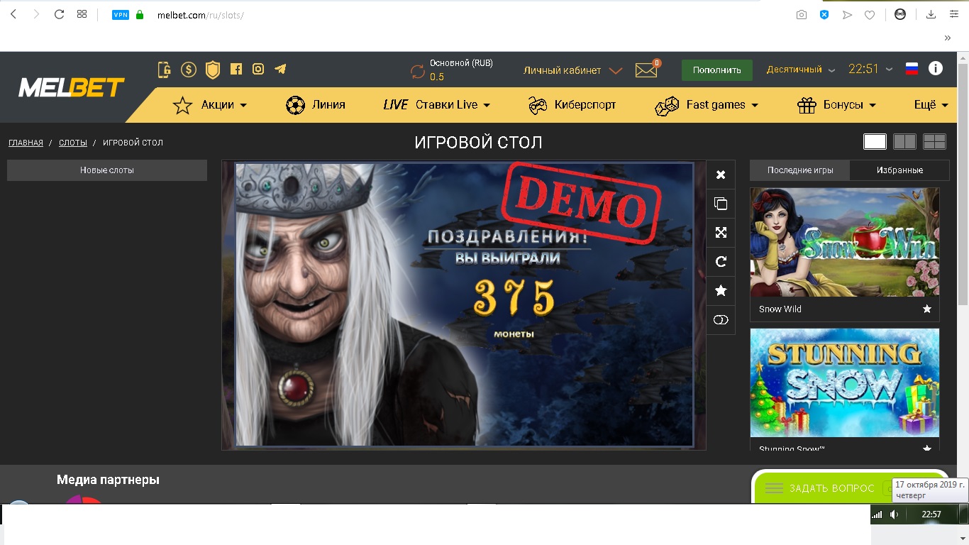Click the Основной (RUB) account label
The height and width of the screenshot is (545, 969).
tap(461, 63)
